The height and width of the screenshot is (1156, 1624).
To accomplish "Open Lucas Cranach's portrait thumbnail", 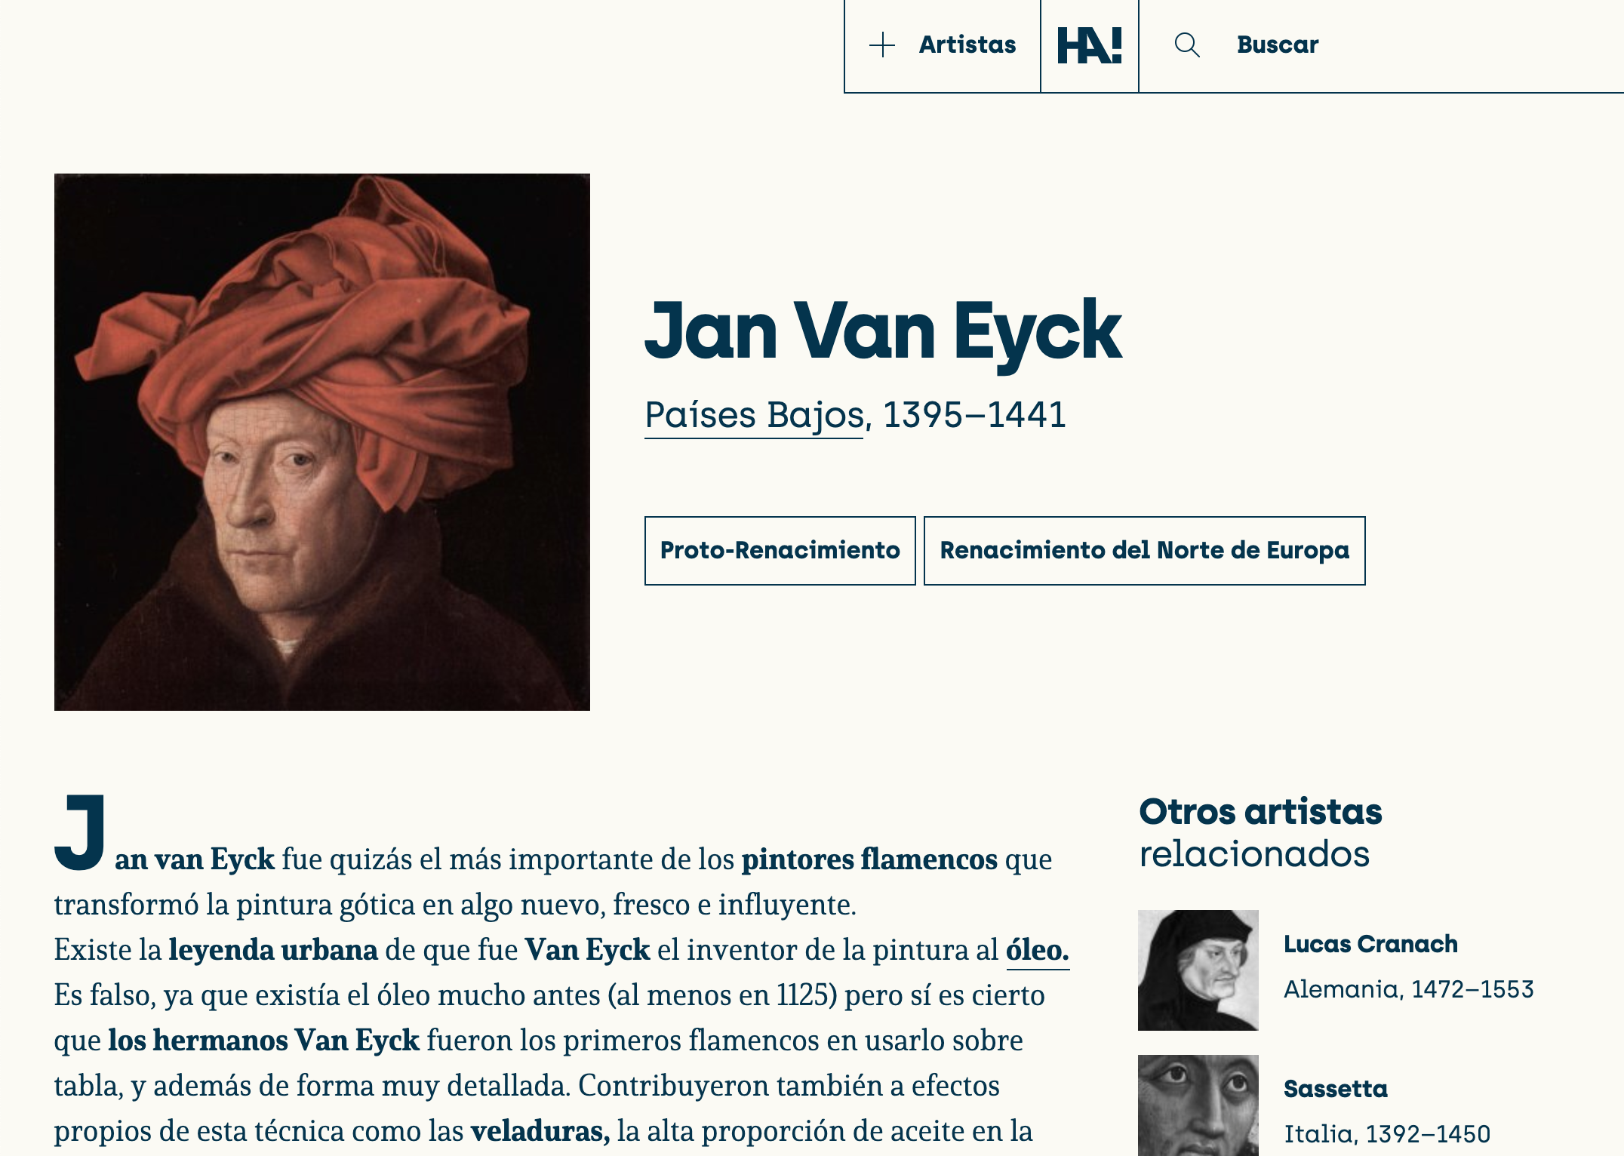I will click(1198, 970).
